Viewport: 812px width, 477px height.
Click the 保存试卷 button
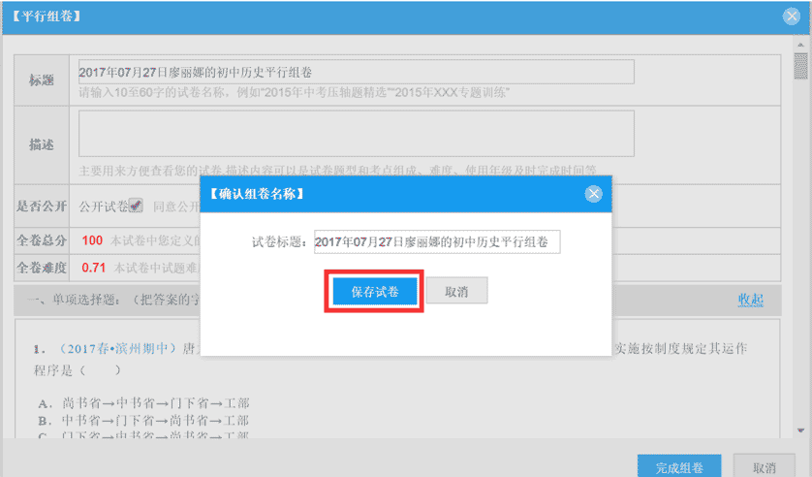[x=374, y=292]
